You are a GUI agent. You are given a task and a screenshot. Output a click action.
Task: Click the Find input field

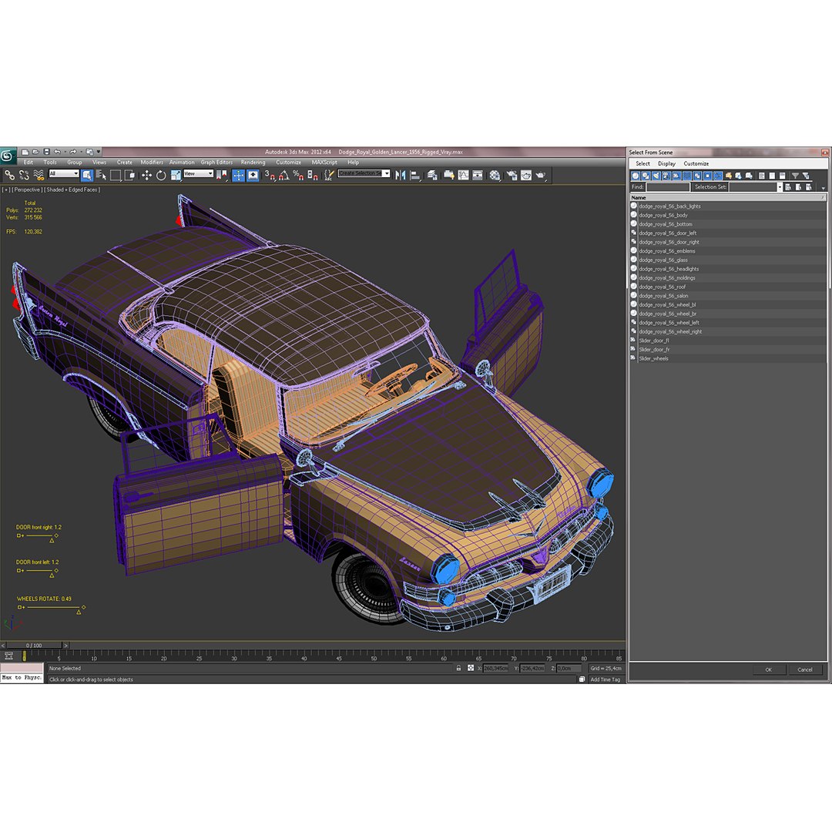point(667,186)
